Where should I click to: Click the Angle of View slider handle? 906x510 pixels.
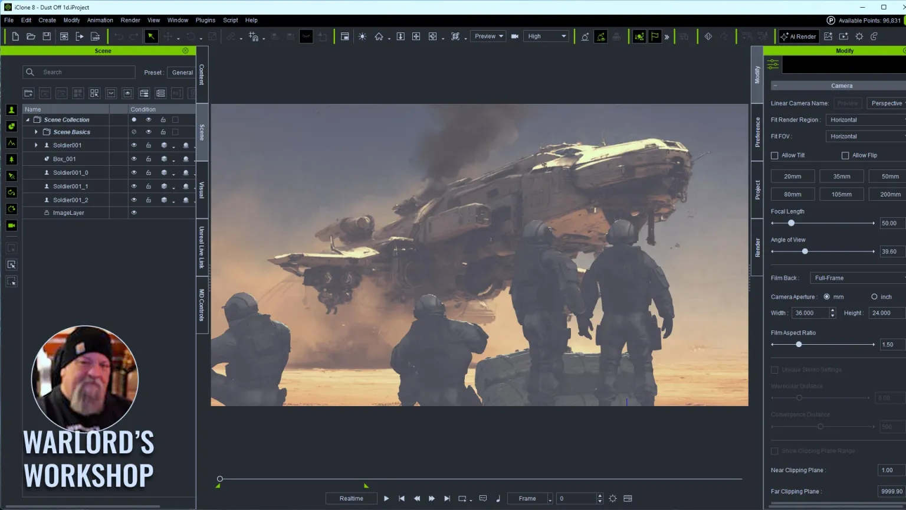click(x=805, y=251)
